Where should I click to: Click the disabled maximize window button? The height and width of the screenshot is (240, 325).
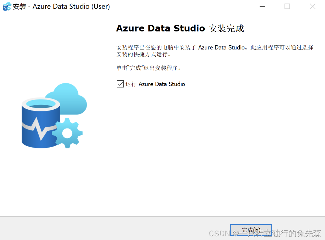[287, 6]
